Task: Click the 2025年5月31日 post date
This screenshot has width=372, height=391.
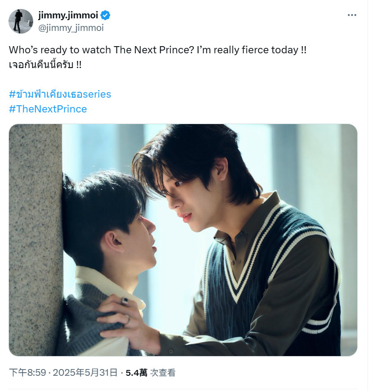Action: tap(85, 373)
